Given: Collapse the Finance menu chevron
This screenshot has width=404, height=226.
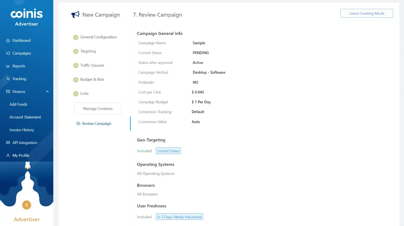Looking at the screenshot, I should 47,92.
